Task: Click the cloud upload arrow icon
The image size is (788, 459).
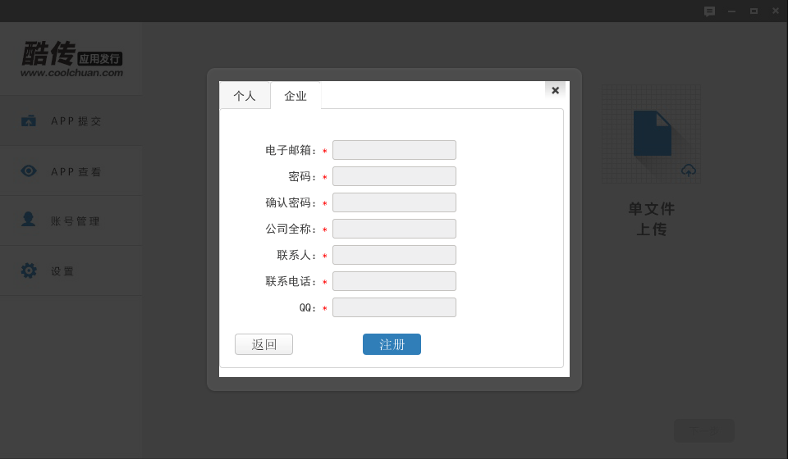Action: tap(689, 170)
